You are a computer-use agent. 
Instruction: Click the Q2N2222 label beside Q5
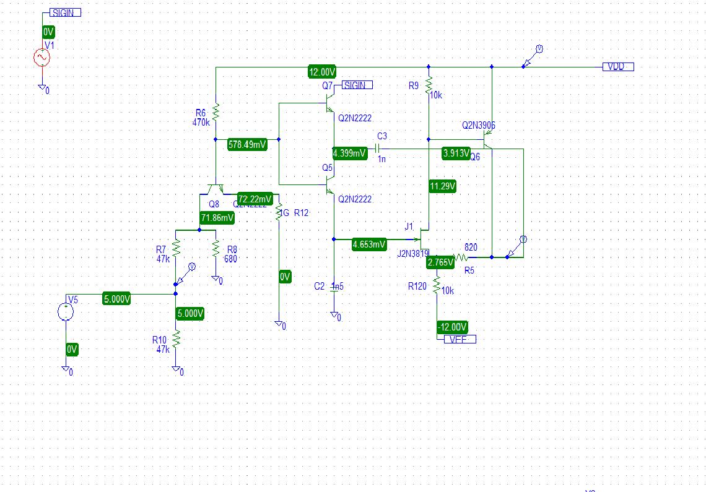(x=355, y=199)
